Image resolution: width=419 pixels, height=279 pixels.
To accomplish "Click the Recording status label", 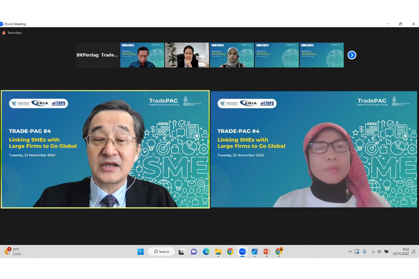I will (15, 33).
